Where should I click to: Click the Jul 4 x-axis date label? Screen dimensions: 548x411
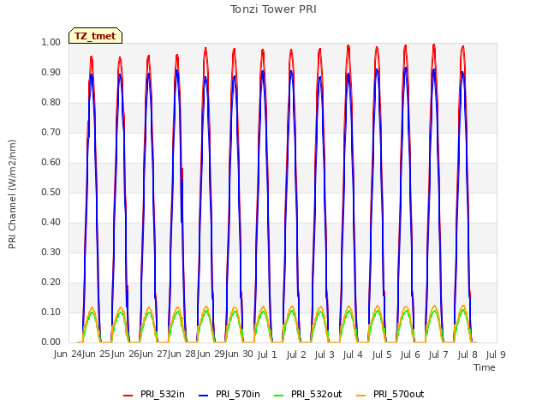pos(353,354)
